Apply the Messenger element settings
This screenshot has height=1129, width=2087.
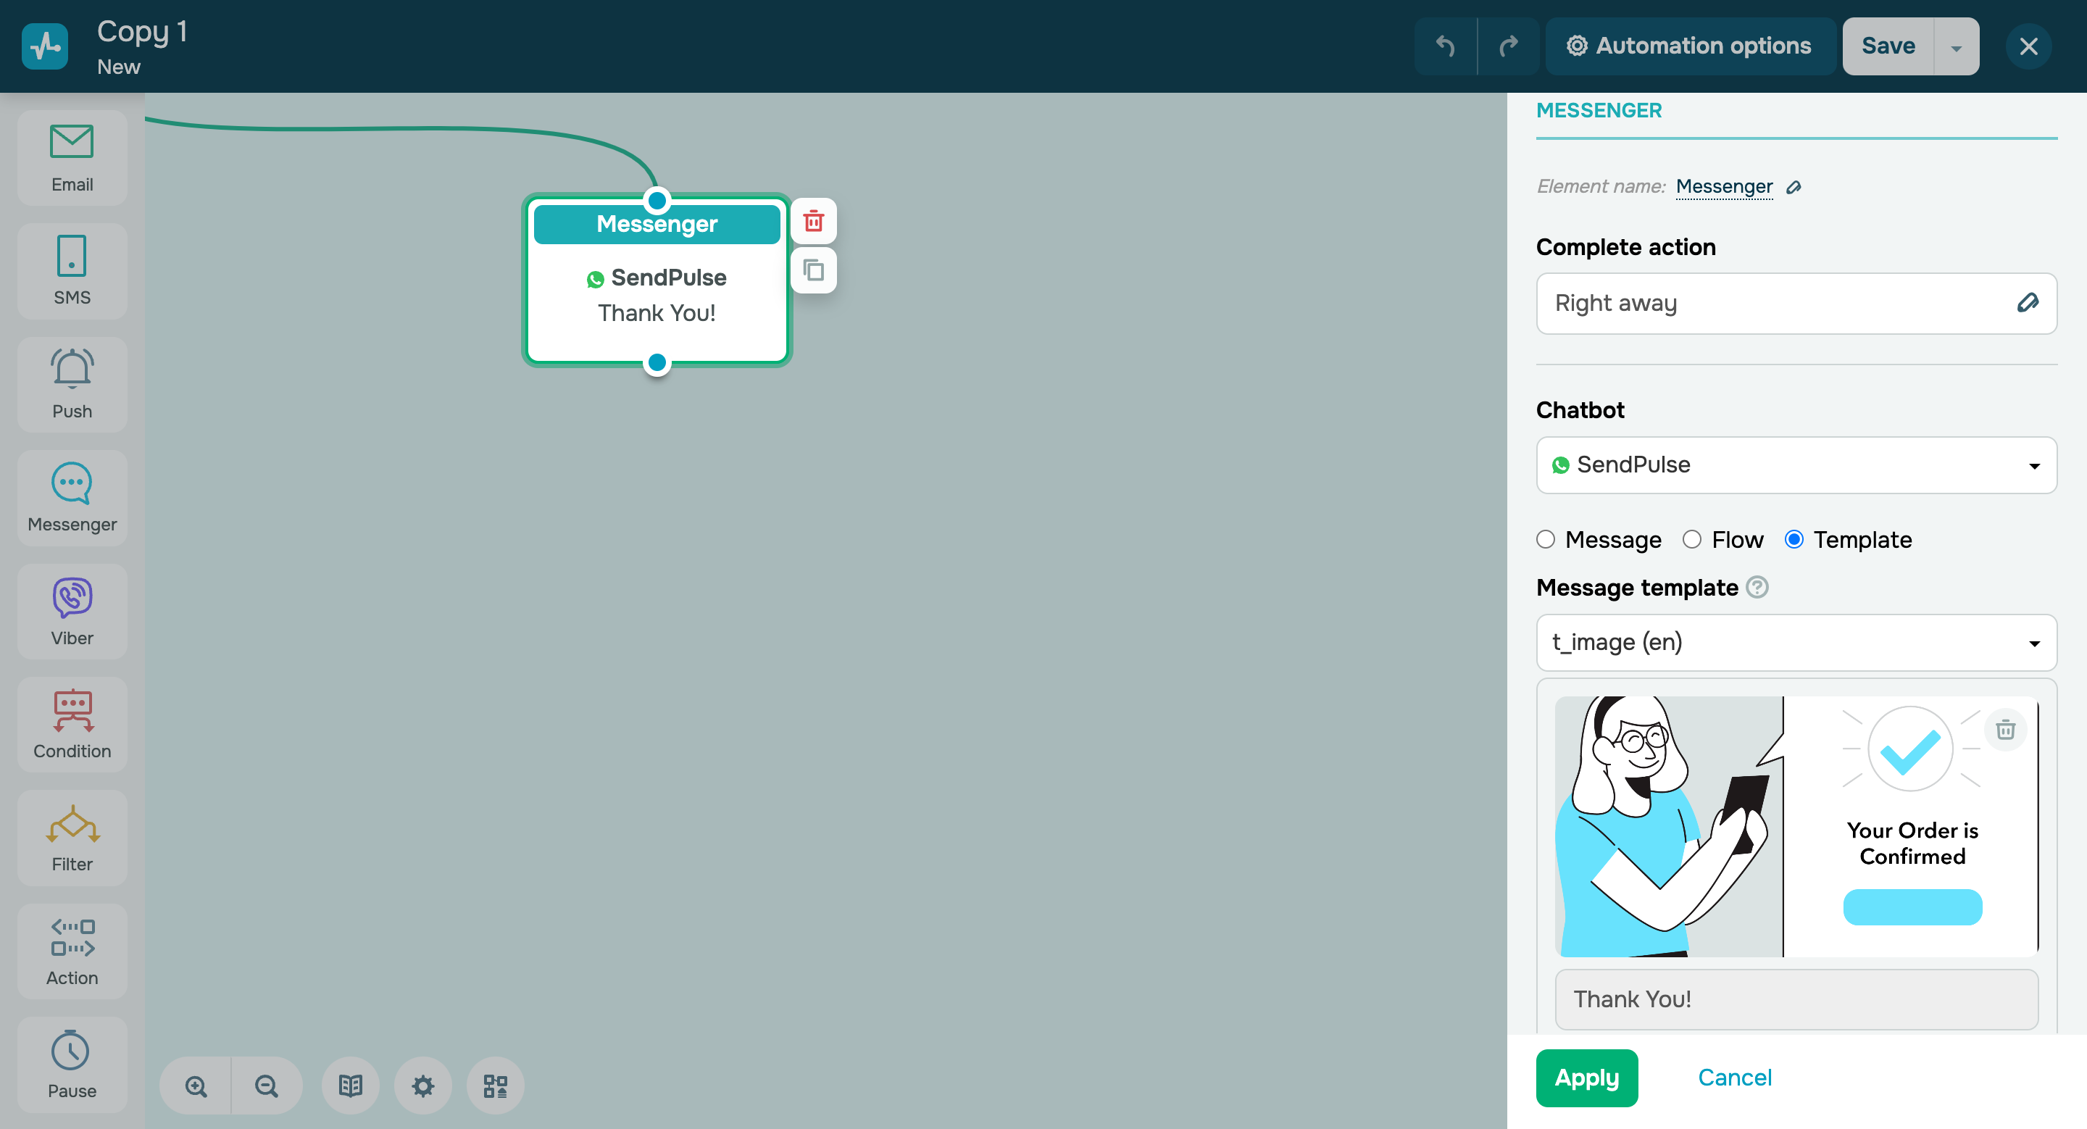(1586, 1077)
